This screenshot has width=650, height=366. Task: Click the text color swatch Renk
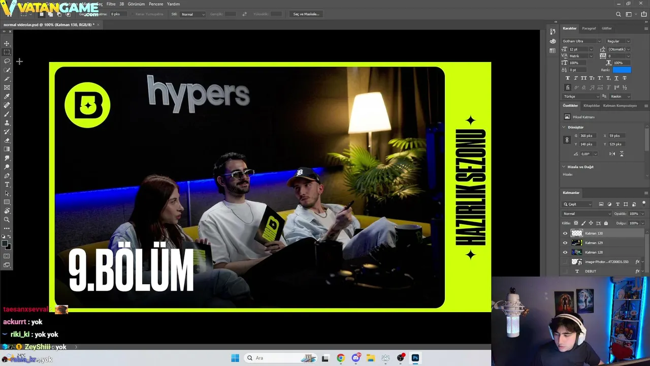622,70
